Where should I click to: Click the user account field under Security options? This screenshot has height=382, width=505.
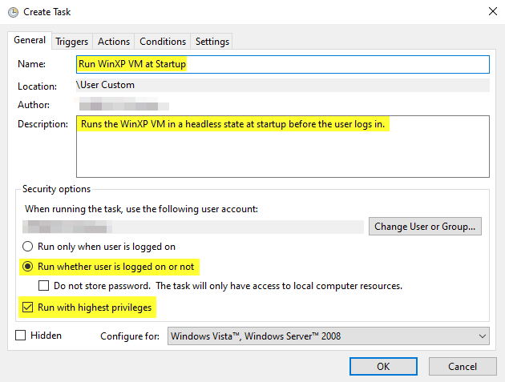[x=193, y=227]
